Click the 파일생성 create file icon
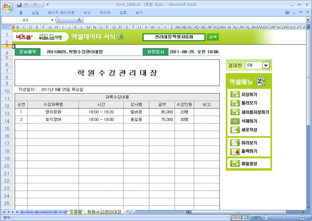The width and height of the screenshot is (312, 221). pos(235,164)
